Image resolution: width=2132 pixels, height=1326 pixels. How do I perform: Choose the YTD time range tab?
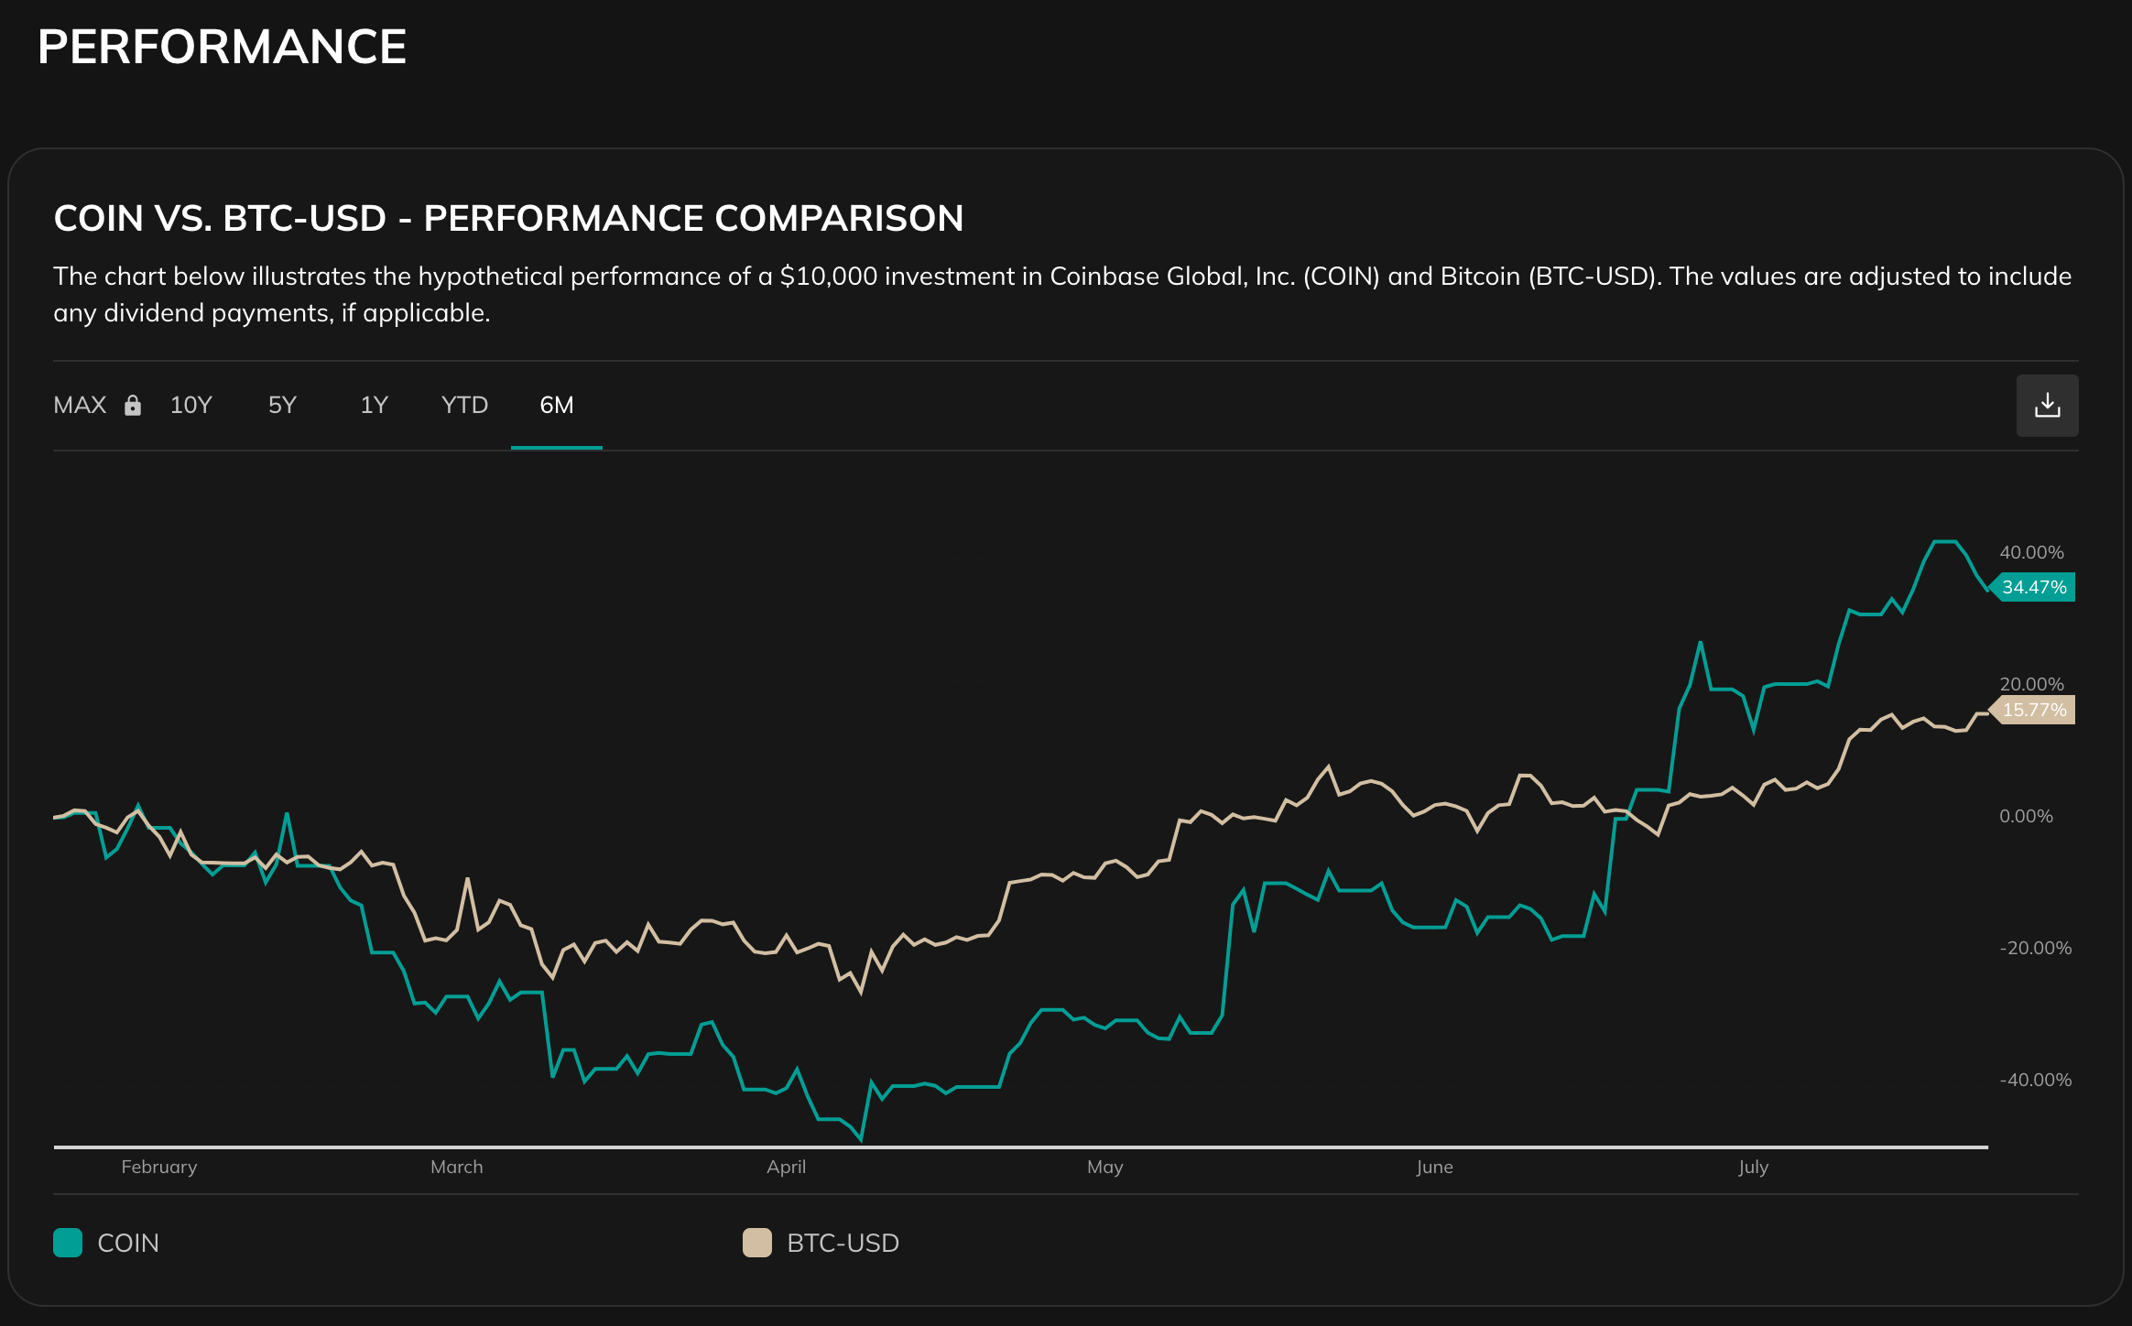pyautogui.click(x=464, y=406)
